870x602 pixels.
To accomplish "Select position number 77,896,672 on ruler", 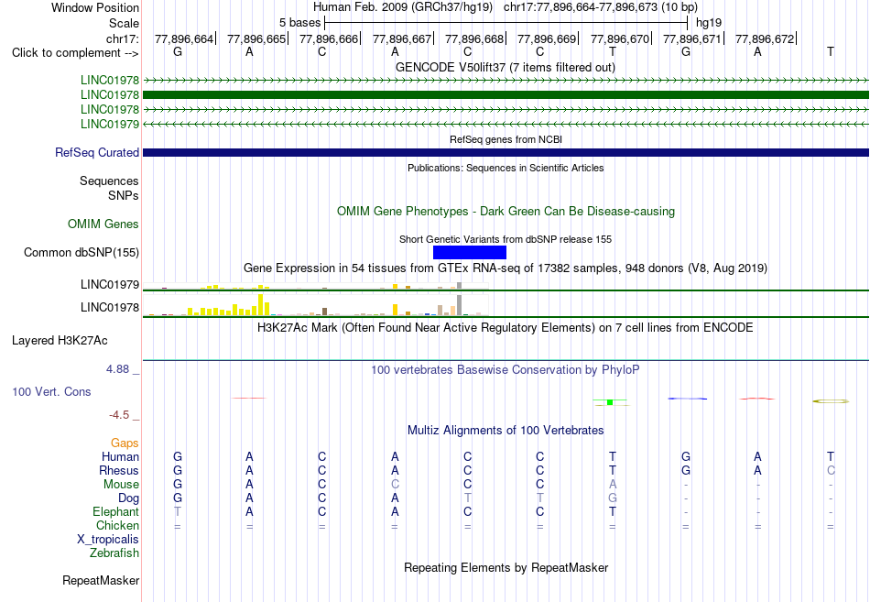I will click(x=765, y=38).
